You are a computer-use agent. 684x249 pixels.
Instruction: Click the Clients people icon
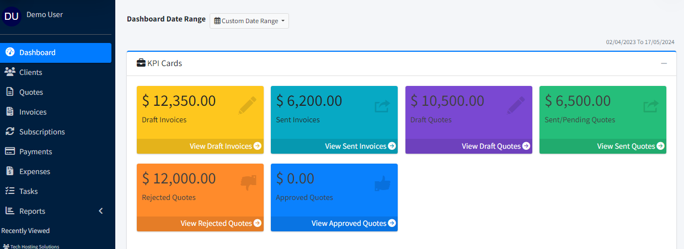tap(10, 72)
